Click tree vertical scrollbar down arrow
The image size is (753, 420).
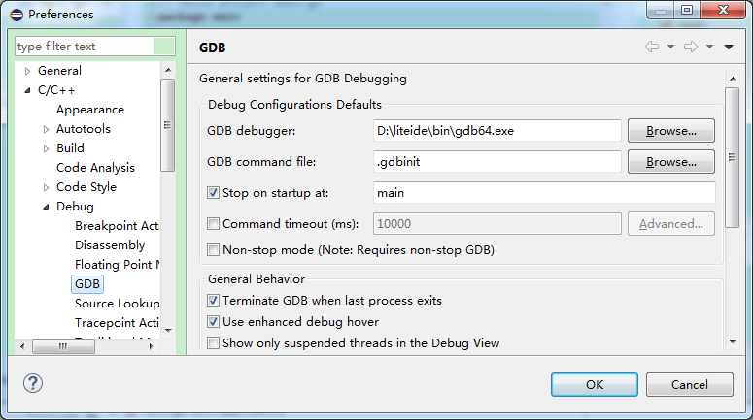(x=168, y=330)
